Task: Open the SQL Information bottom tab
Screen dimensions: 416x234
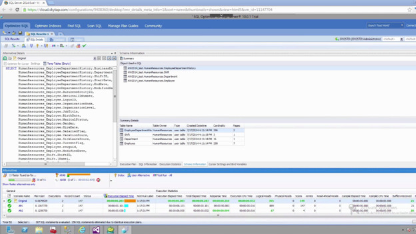Action: tap(148, 164)
